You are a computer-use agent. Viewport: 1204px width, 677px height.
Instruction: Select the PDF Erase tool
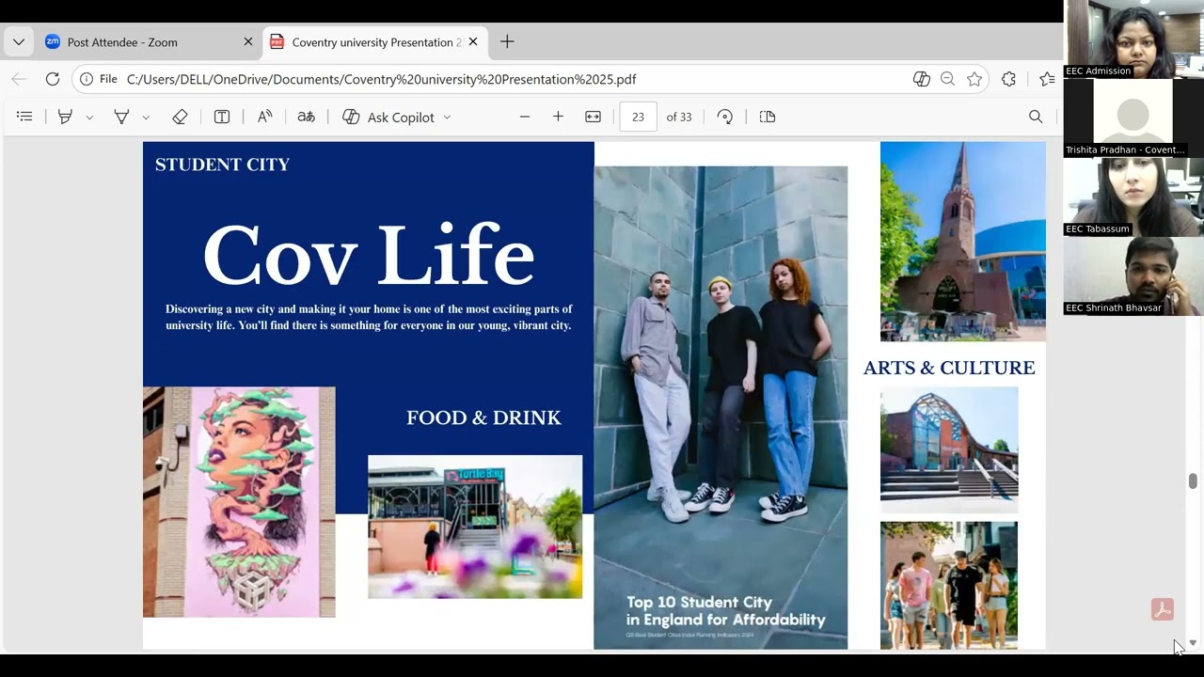click(x=180, y=117)
